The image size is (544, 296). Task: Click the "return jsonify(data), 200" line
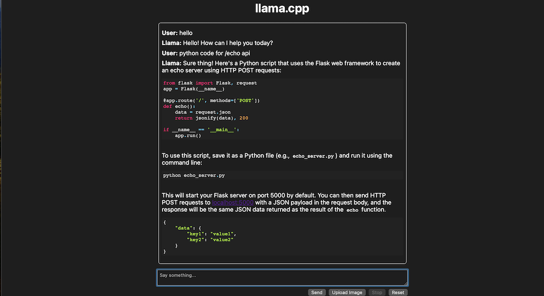point(211,118)
